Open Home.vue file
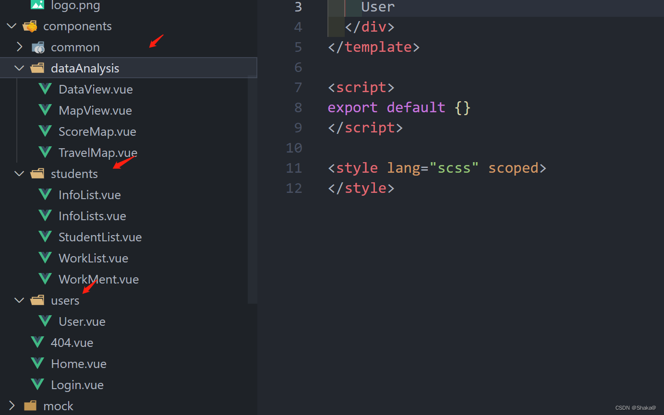Viewport: 664px width, 415px height. [79, 364]
